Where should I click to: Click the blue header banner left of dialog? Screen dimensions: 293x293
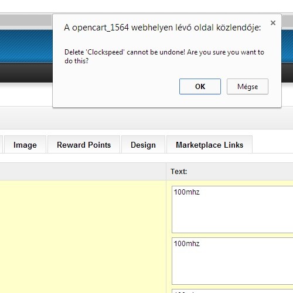click(x=26, y=46)
